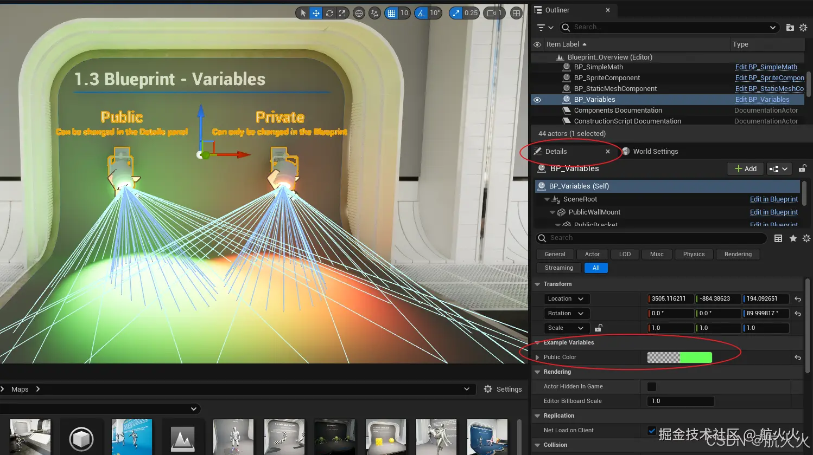Toggle scale snapping
The width and height of the screenshot is (813, 455).
(x=456, y=13)
